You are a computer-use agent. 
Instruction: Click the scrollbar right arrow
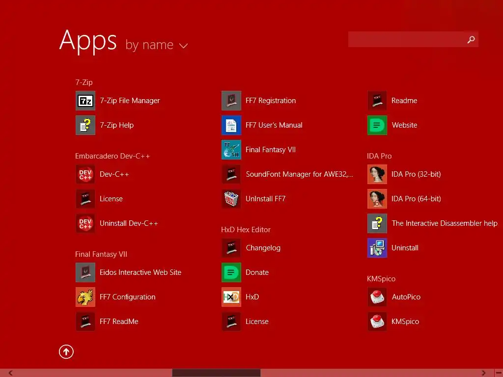point(483,373)
